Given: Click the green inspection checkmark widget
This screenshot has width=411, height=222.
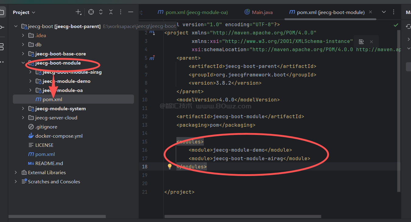Looking at the screenshot, I should coord(396,25).
